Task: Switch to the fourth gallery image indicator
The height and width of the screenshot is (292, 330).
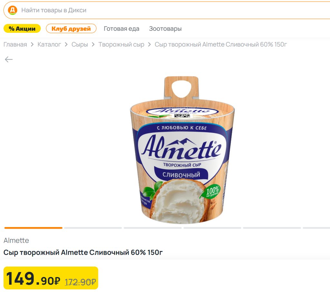Action: pyautogui.click(x=212, y=228)
